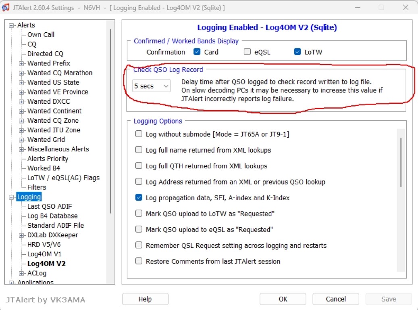Toggle the LoTW confirmation checkbox
This screenshot has height=310, width=418.
click(x=297, y=52)
